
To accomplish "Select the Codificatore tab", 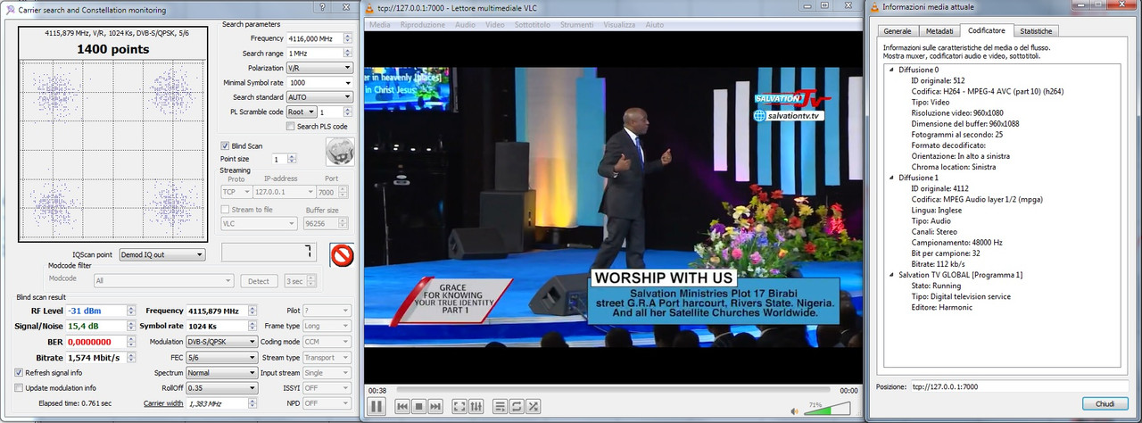I will pos(987,30).
